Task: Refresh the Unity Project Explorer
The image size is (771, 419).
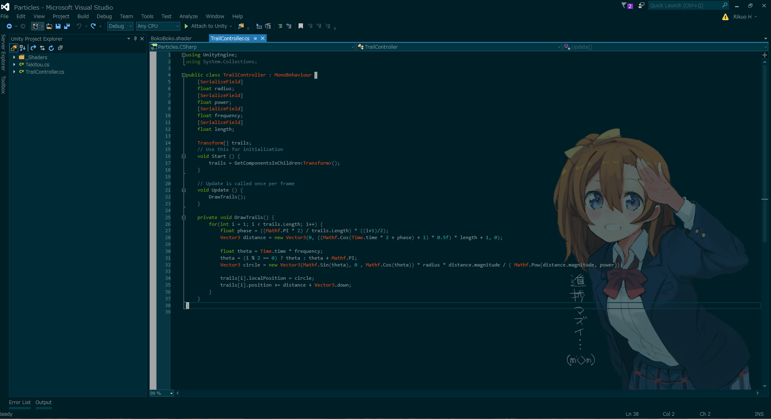Action: (51, 47)
